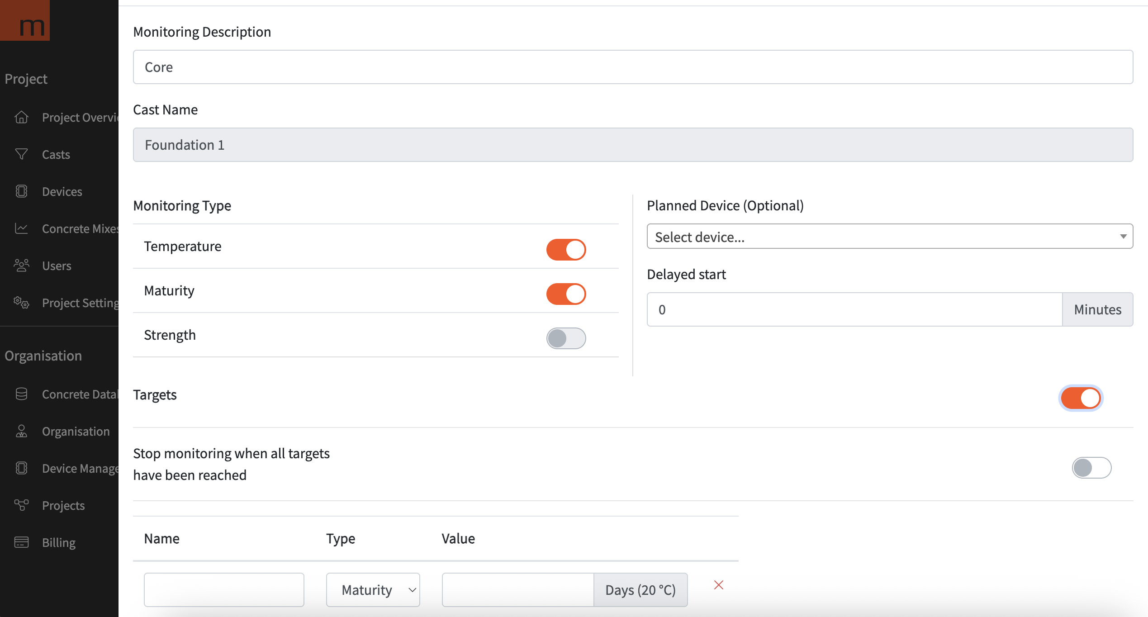Click the Users people icon

(x=21, y=266)
